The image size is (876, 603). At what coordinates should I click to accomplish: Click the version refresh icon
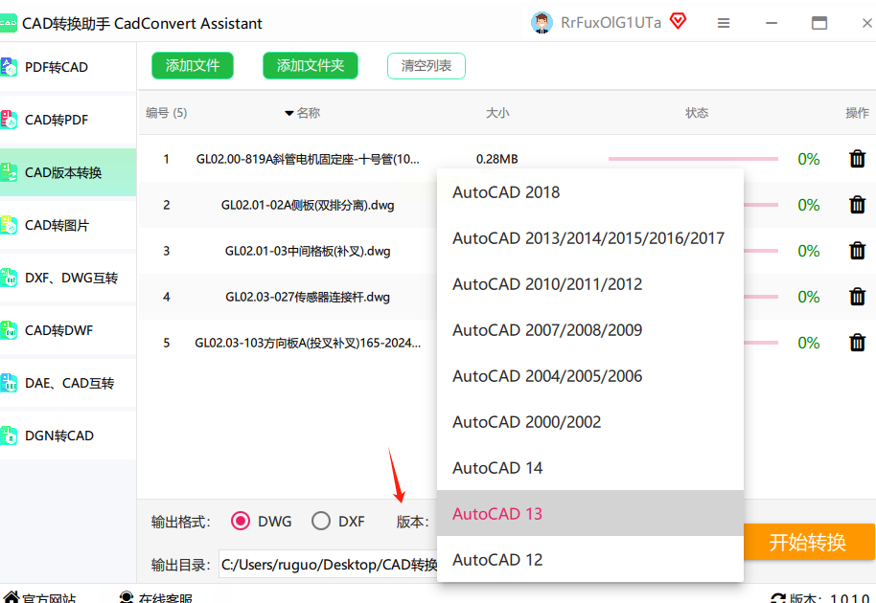click(x=778, y=598)
